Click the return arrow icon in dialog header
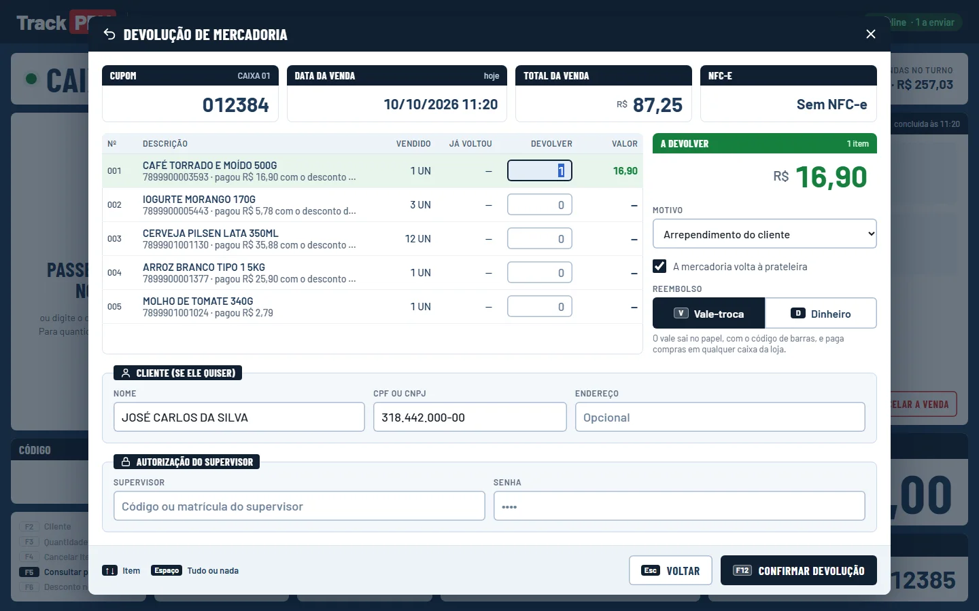The width and height of the screenshot is (979, 611). (x=109, y=34)
